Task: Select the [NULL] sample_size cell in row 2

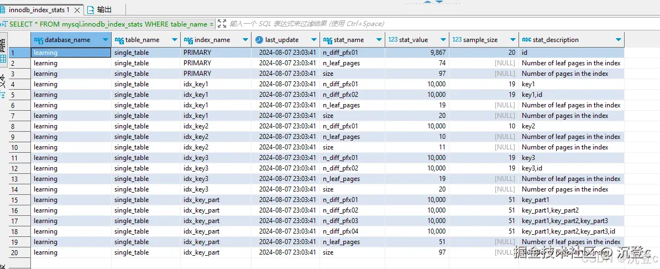Action: pos(484,63)
